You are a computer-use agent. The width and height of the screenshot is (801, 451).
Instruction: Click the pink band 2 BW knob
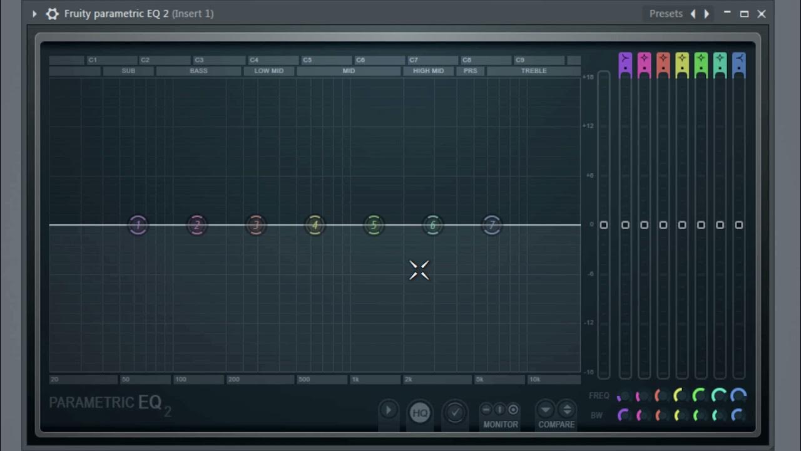click(643, 415)
